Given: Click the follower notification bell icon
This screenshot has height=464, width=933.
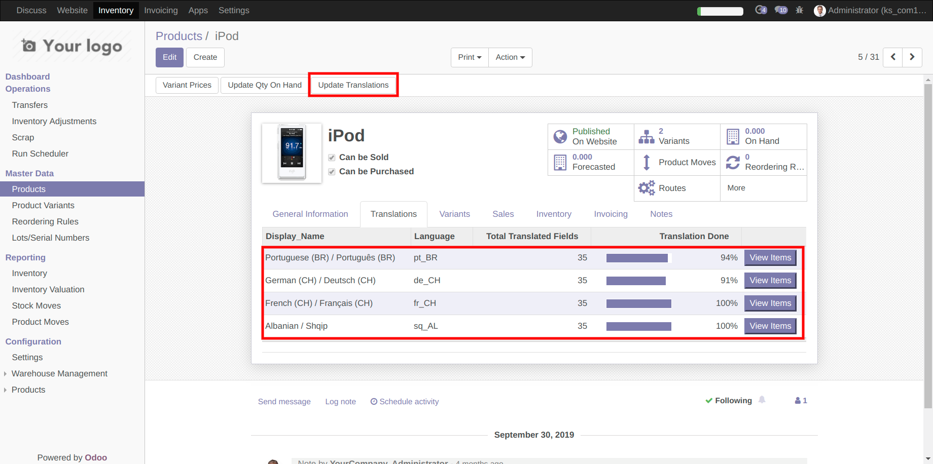Looking at the screenshot, I should point(762,400).
